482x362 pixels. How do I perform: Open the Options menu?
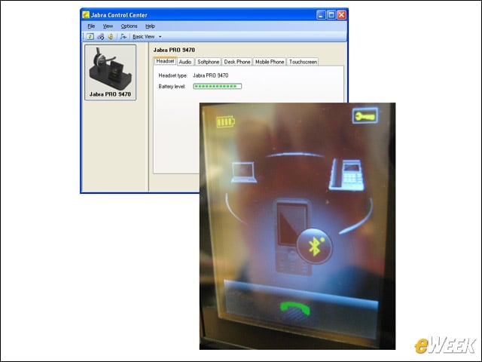tap(129, 26)
